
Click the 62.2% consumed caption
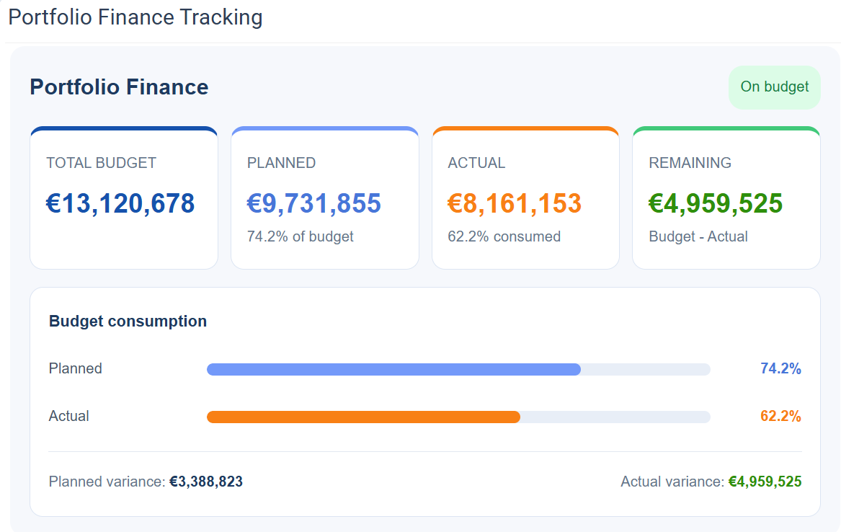[x=504, y=236]
